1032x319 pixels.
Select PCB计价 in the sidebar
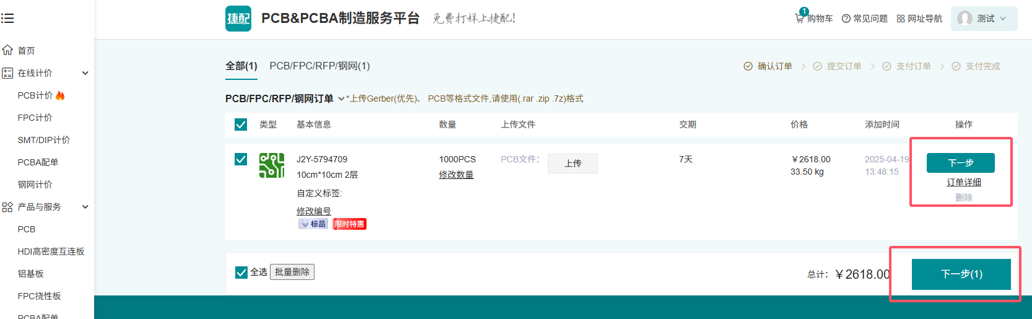pyautogui.click(x=35, y=95)
